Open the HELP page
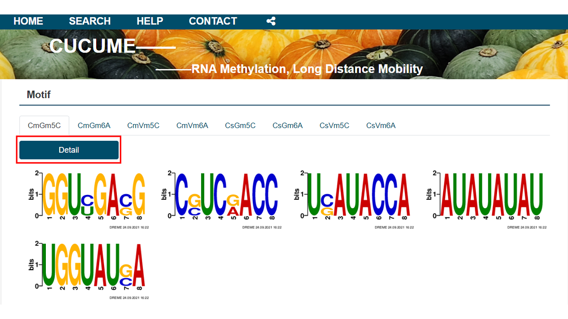Screen dimensions: 568x319 click(x=149, y=21)
